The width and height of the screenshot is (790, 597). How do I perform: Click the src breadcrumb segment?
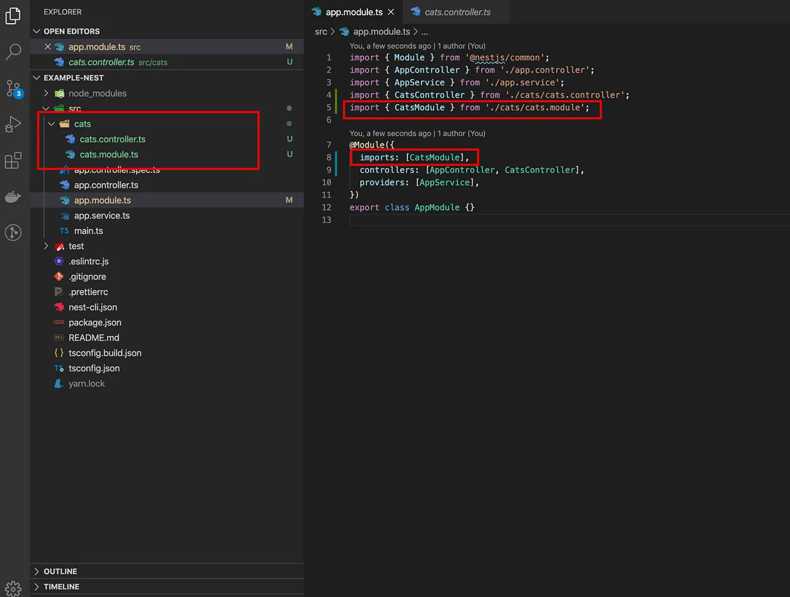[x=321, y=32]
